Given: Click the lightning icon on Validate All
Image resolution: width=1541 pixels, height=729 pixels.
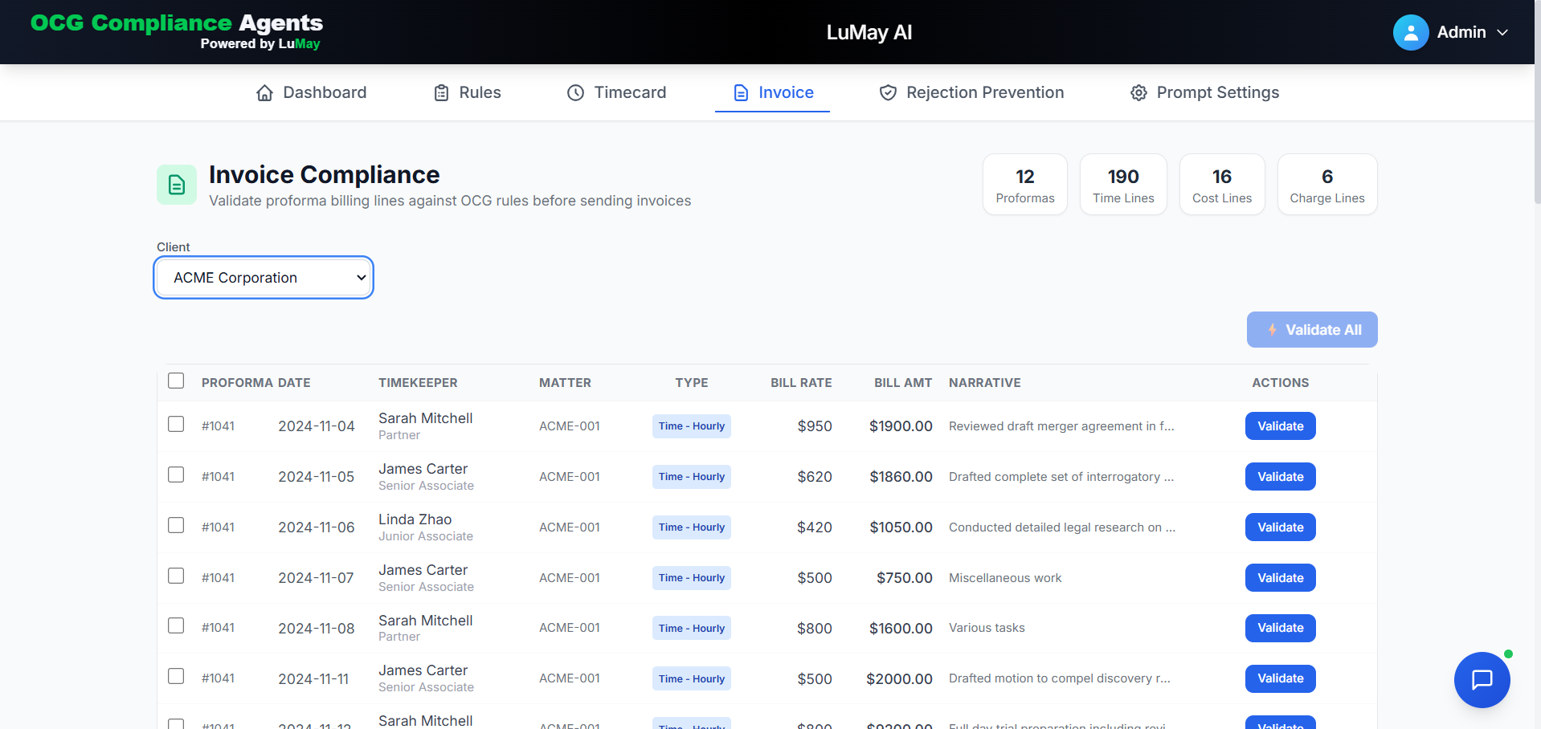Looking at the screenshot, I should coord(1272,330).
